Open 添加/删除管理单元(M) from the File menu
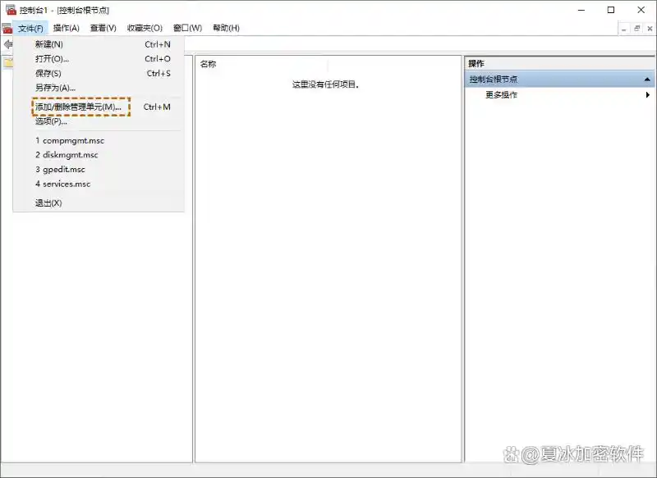 click(79, 107)
